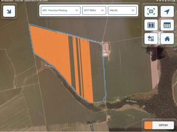Tap the battery indicator in the status bar
This screenshot has width=177, height=132.
(x=173, y=1)
